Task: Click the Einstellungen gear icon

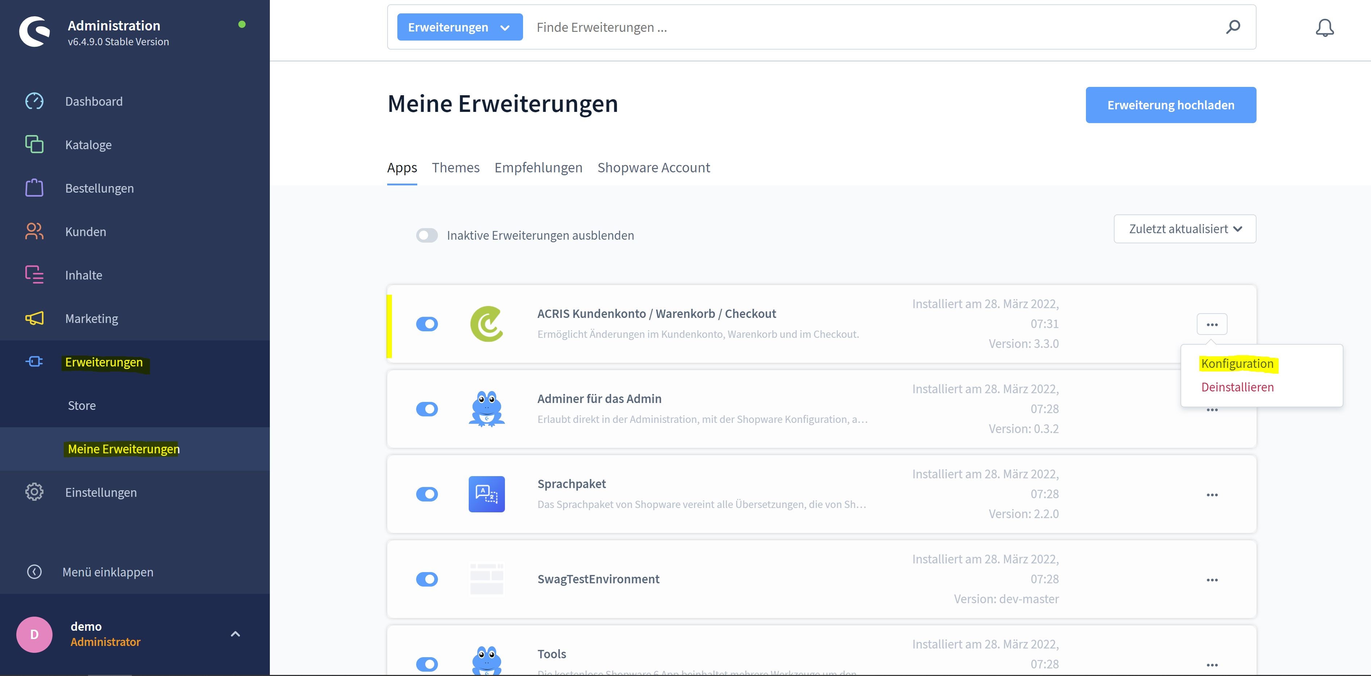Action: 35,492
